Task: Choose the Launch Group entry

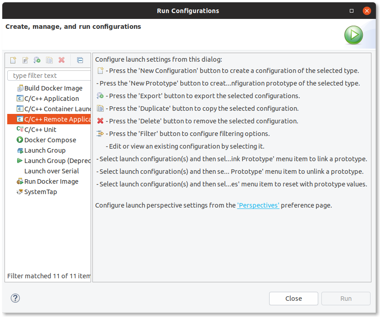Action: 45,150
